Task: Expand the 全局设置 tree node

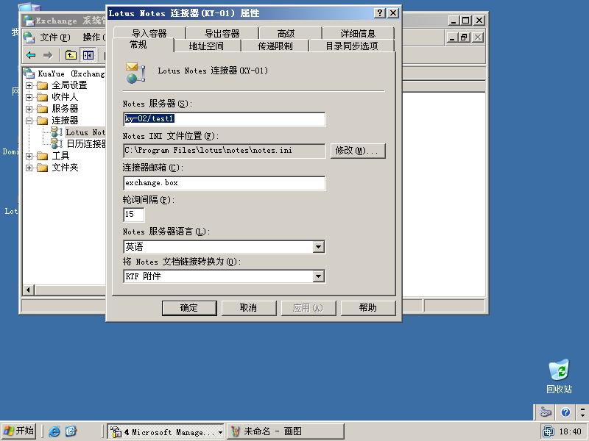Action: coord(29,85)
